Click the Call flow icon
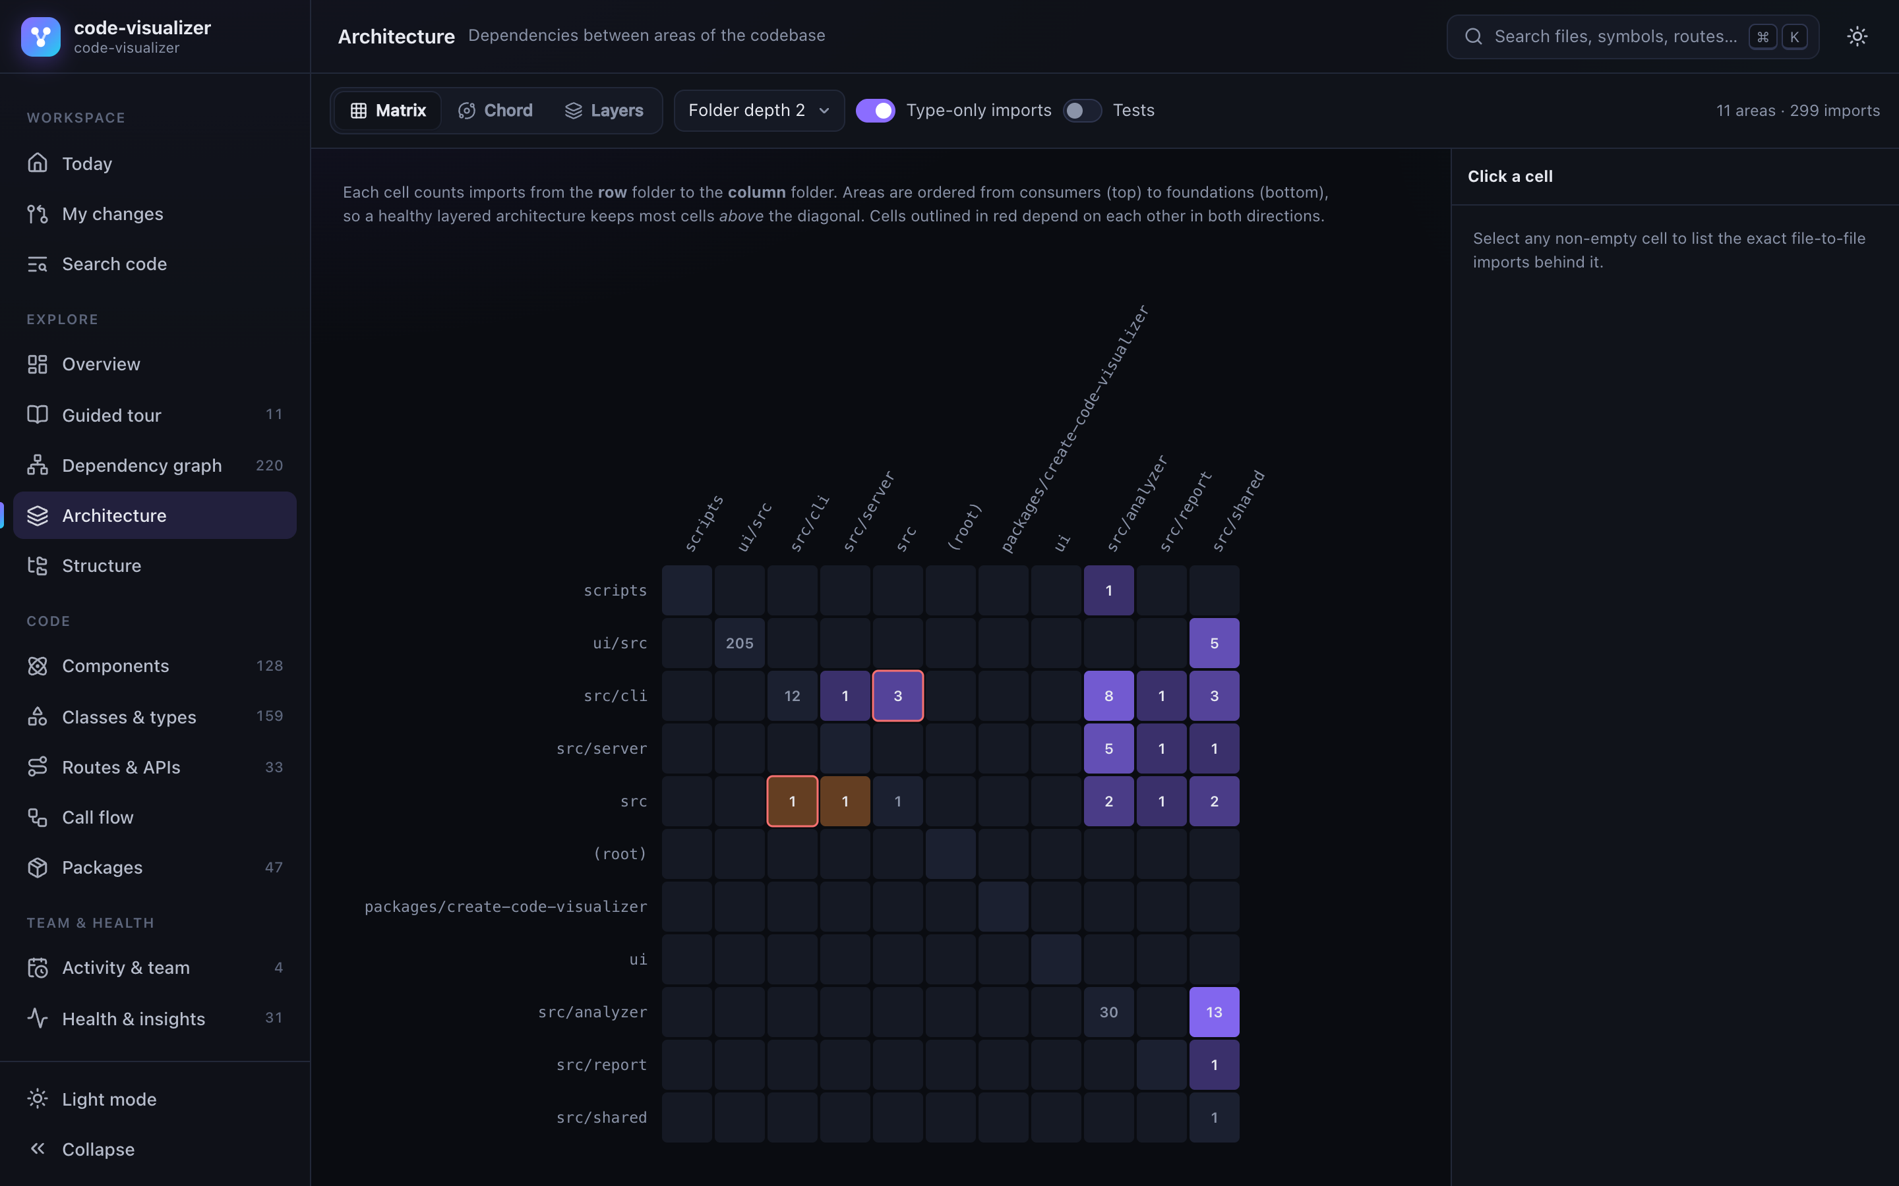 (x=38, y=817)
